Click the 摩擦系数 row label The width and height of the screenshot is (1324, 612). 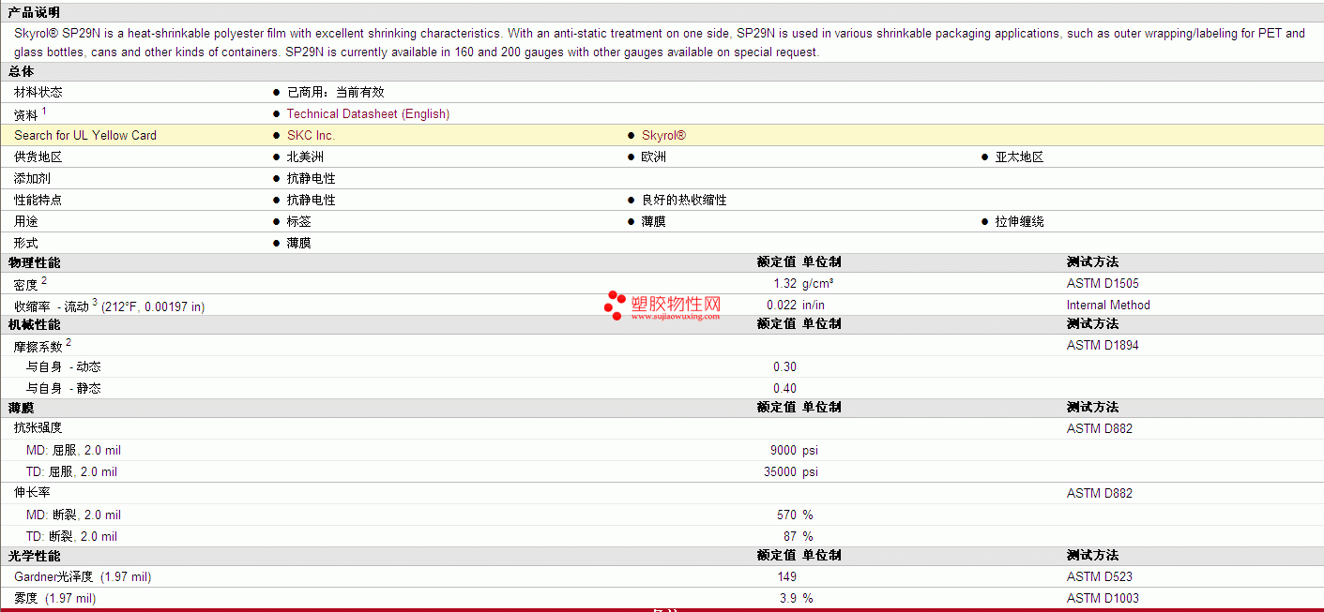(x=38, y=346)
